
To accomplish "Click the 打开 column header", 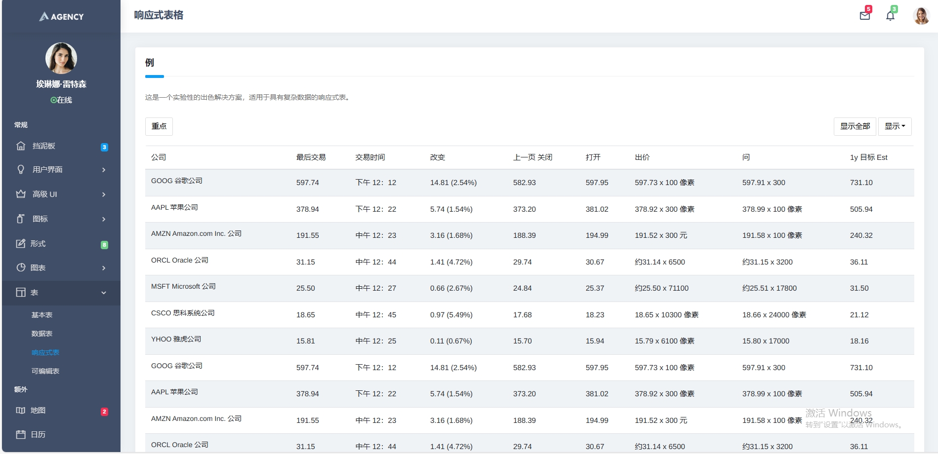I will [593, 157].
